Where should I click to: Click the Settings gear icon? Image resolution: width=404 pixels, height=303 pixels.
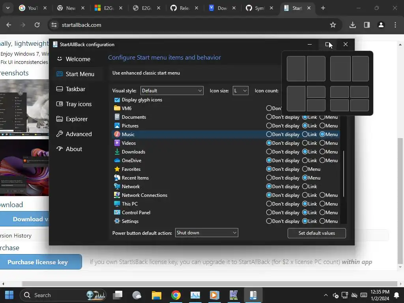click(x=117, y=221)
